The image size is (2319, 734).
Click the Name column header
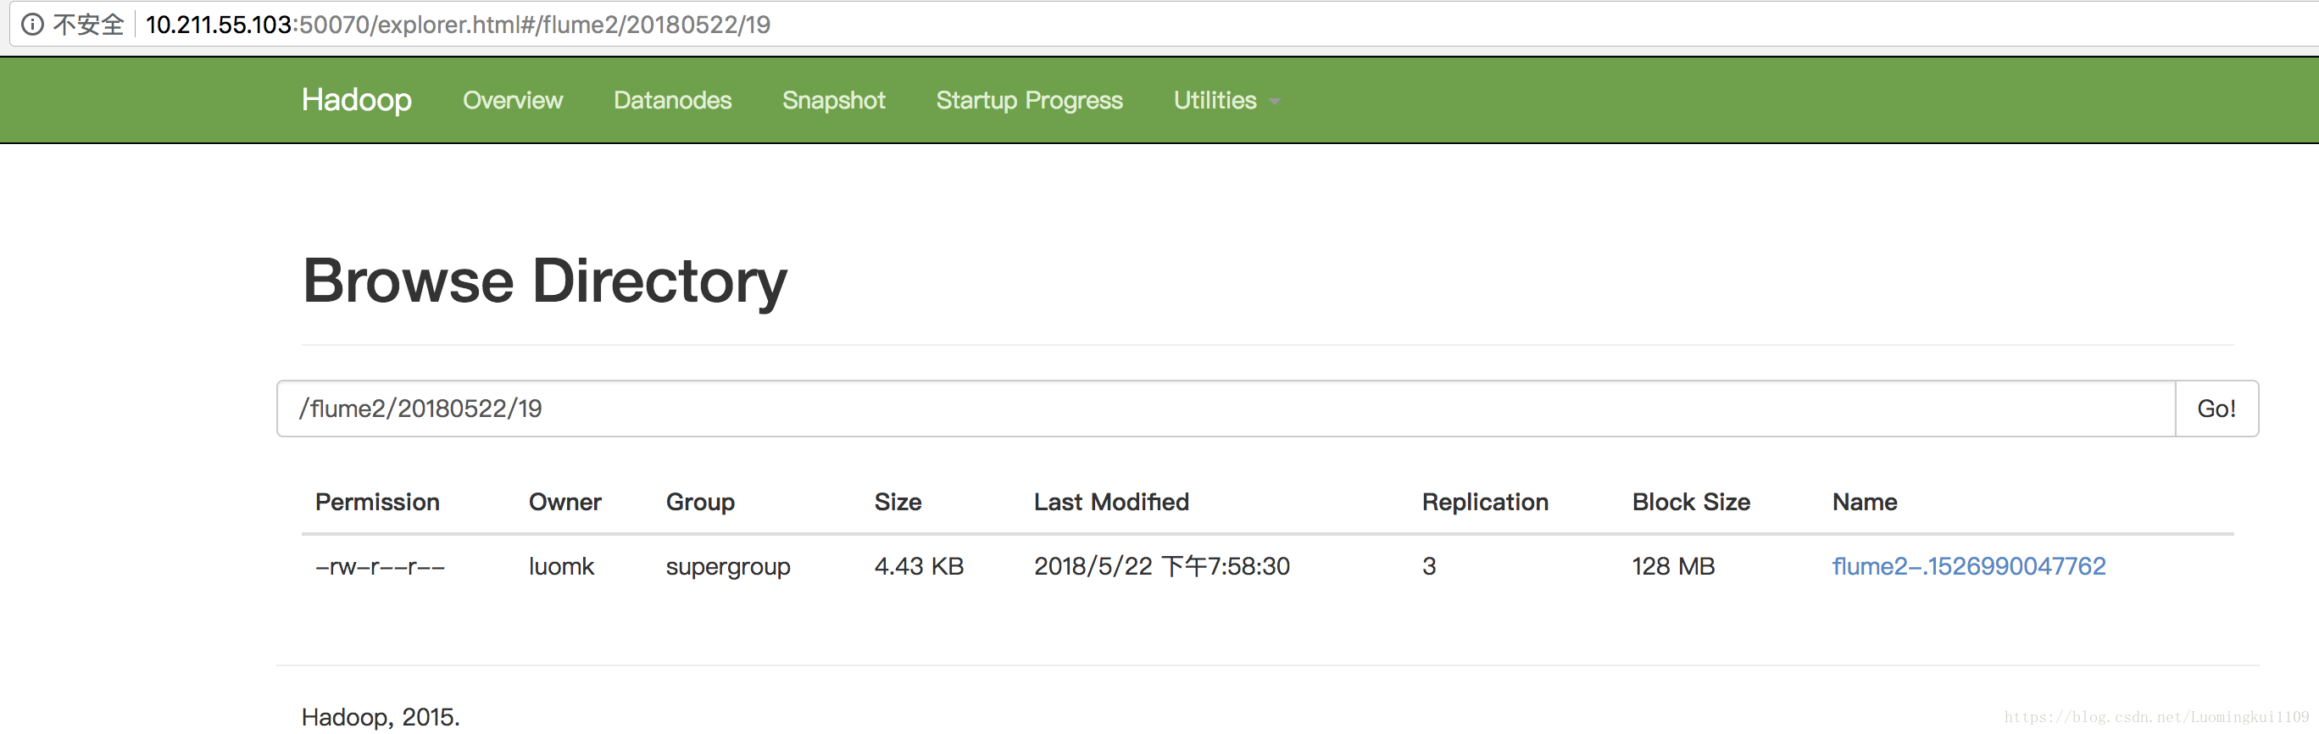coord(1865,503)
